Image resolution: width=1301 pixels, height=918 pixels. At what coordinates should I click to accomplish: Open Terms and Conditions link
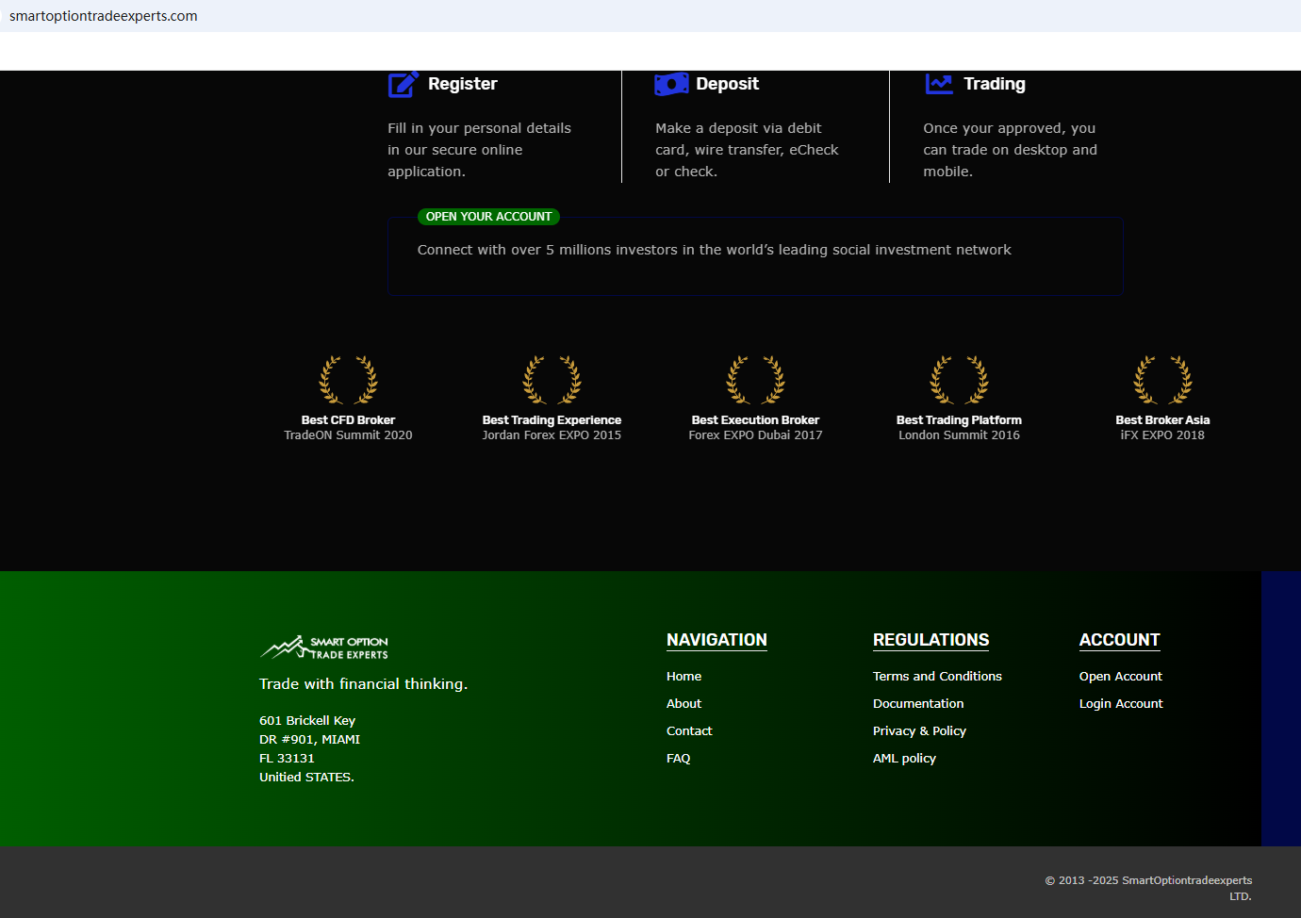(937, 677)
